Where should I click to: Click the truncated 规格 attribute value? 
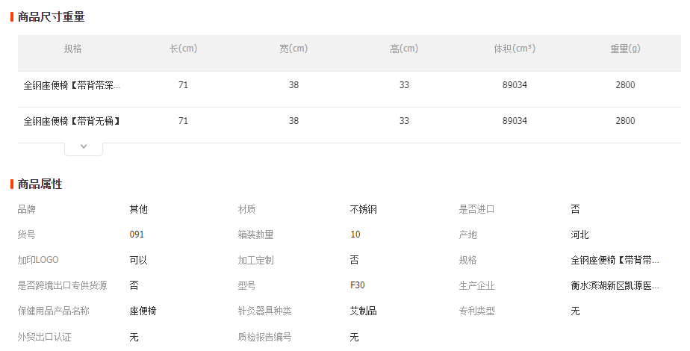[x=615, y=260]
